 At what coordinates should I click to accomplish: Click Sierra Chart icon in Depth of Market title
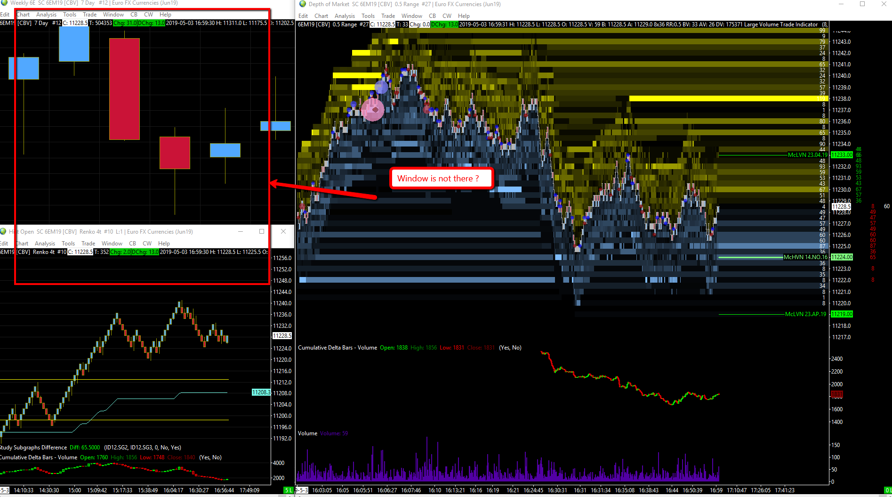[302, 4]
